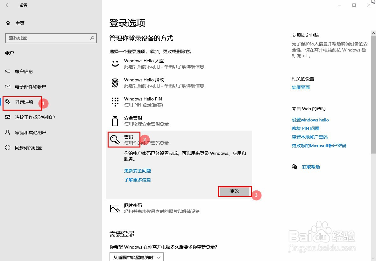Click the magnifier icon in search box

click(92, 38)
